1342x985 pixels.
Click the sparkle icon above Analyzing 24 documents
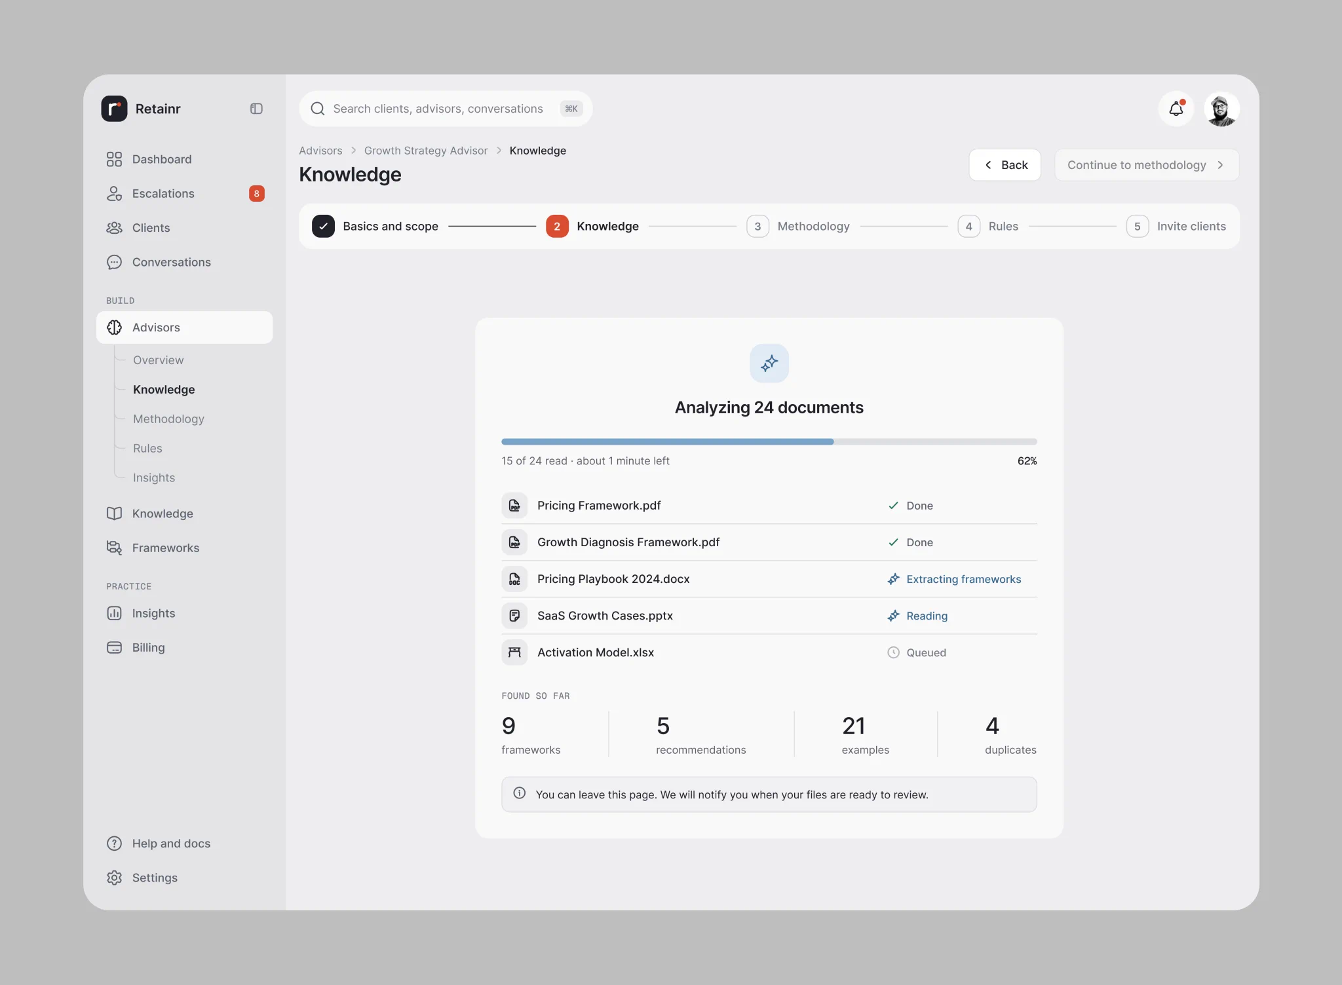[x=769, y=363]
